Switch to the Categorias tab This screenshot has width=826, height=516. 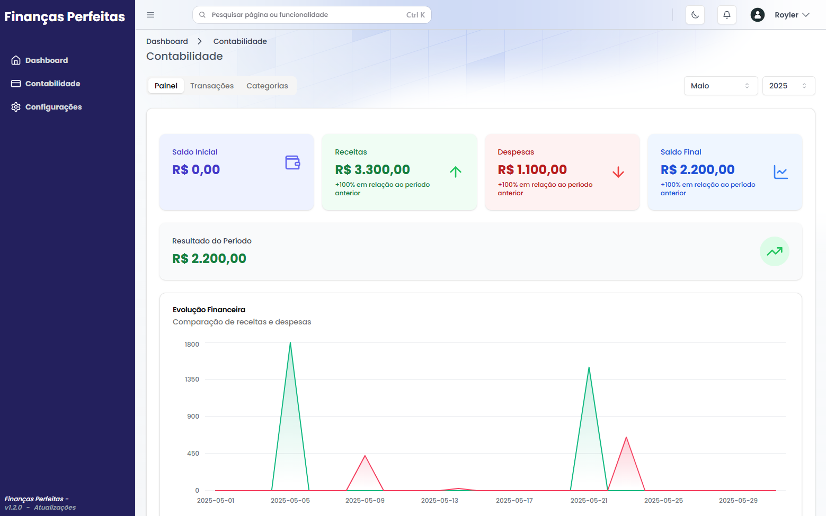tap(267, 86)
